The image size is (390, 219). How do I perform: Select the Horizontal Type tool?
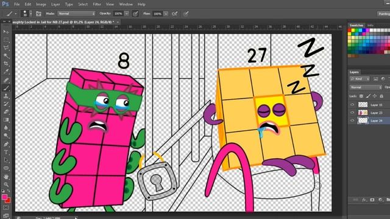6,152
